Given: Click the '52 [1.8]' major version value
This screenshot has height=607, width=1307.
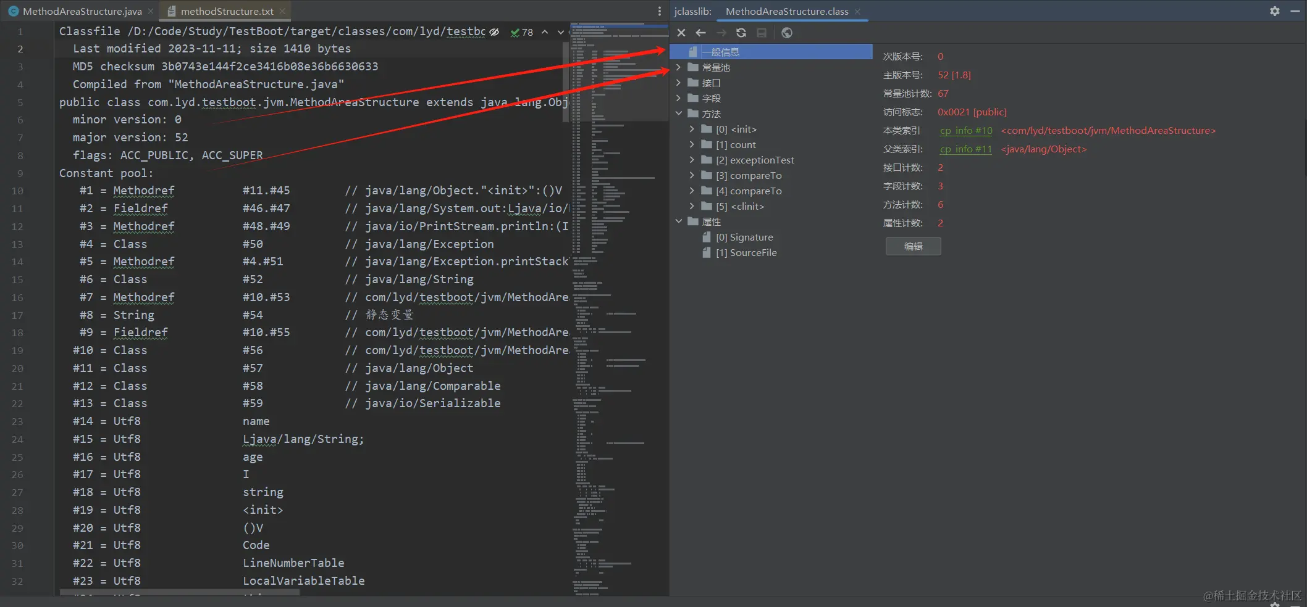Looking at the screenshot, I should point(954,75).
